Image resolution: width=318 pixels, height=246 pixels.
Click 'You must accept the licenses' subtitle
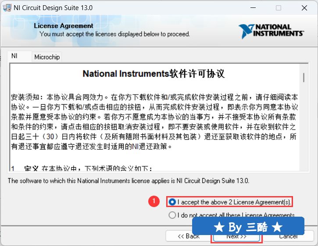tap(114, 34)
